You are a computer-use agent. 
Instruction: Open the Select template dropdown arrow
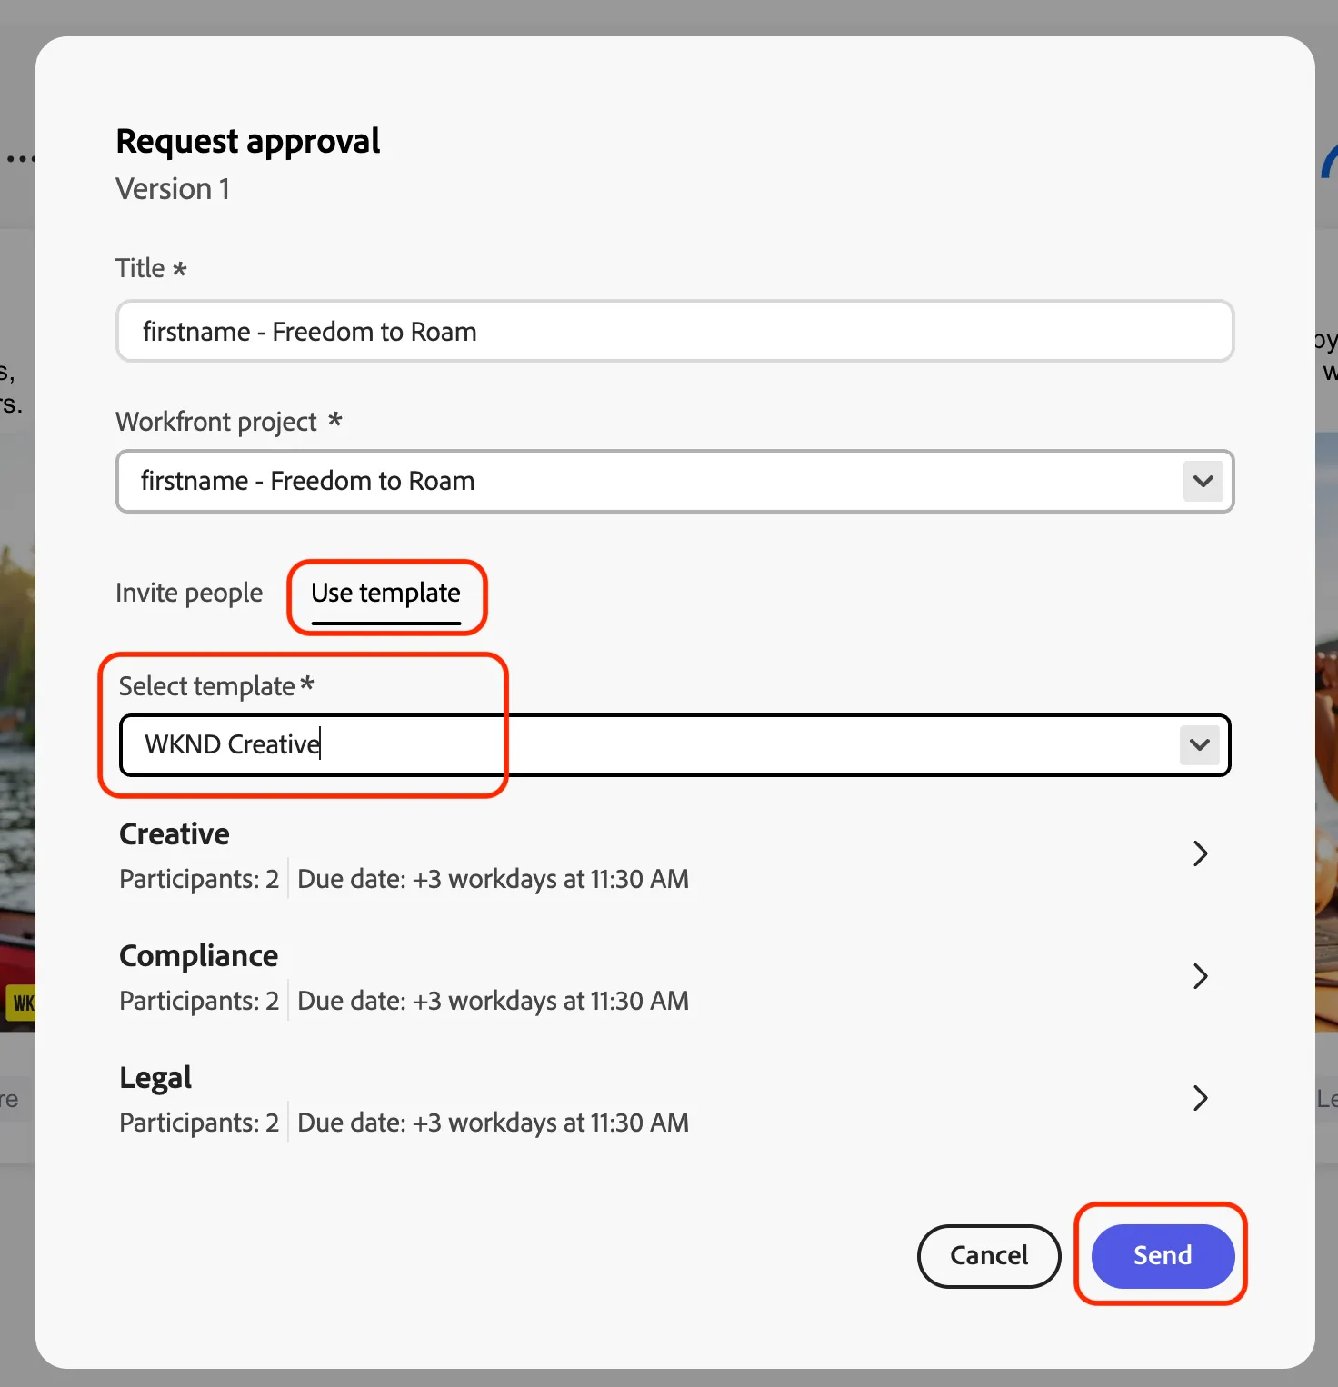click(1200, 744)
